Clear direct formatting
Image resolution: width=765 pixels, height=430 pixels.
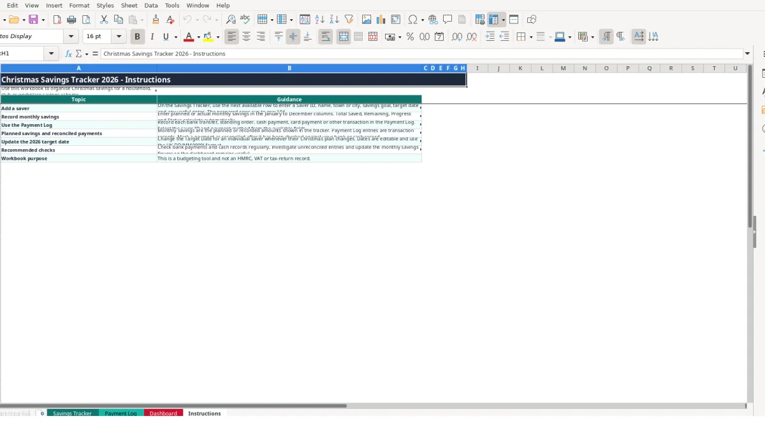[170, 20]
